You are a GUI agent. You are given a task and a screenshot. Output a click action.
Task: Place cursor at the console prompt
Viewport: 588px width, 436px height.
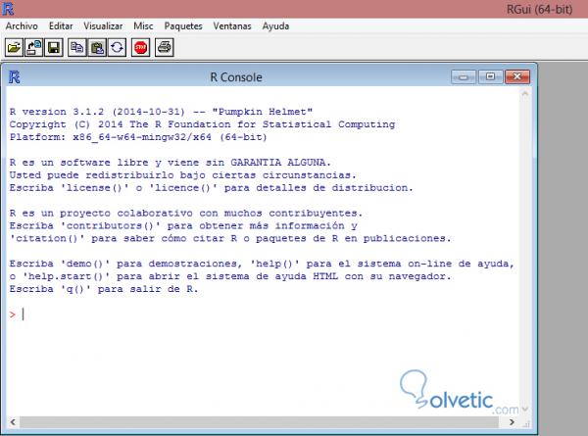(24, 315)
